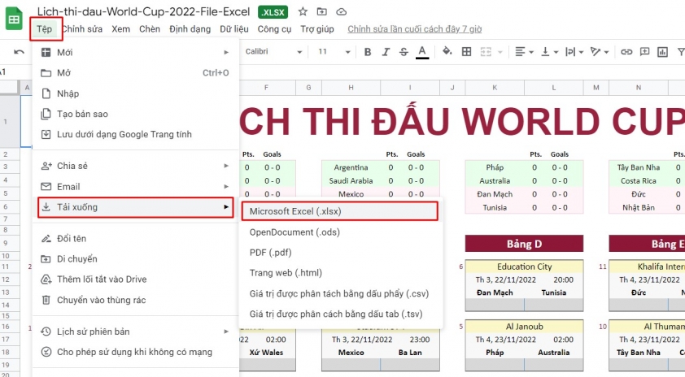Click the insert comment icon
The image size is (685, 377).
coord(645,52)
